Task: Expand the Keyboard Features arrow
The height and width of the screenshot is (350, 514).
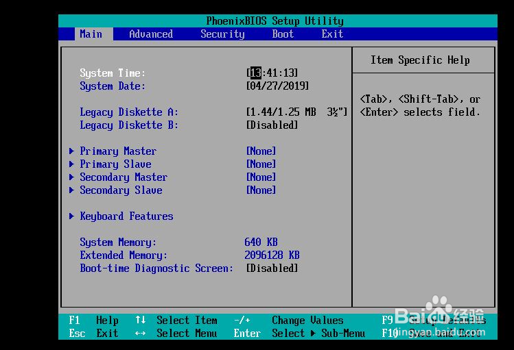Action: click(71, 216)
